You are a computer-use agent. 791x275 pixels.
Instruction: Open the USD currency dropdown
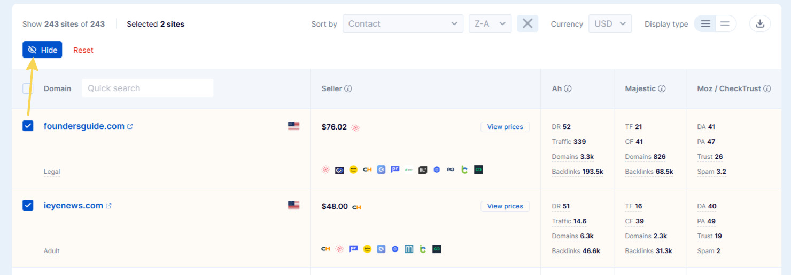click(x=610, y=23)
